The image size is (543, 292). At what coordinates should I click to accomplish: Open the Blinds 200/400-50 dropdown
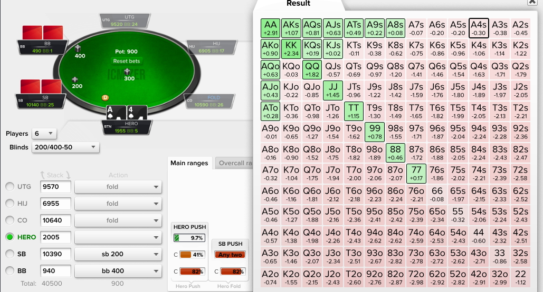tap(65, 147)
